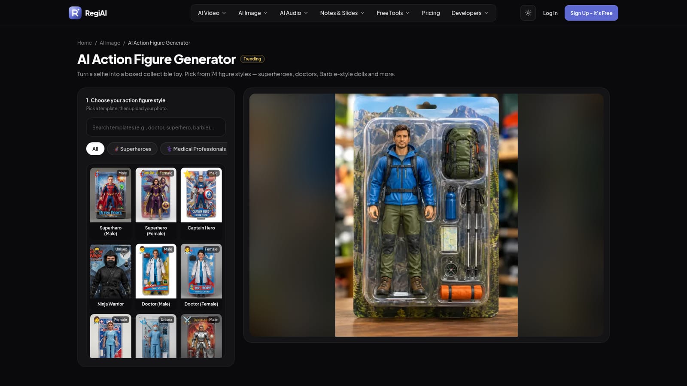The width and height of the screenshot is (687, 386).
Task: Click the Sign Up - It's Free button
Action: click(x=591, y=13)
